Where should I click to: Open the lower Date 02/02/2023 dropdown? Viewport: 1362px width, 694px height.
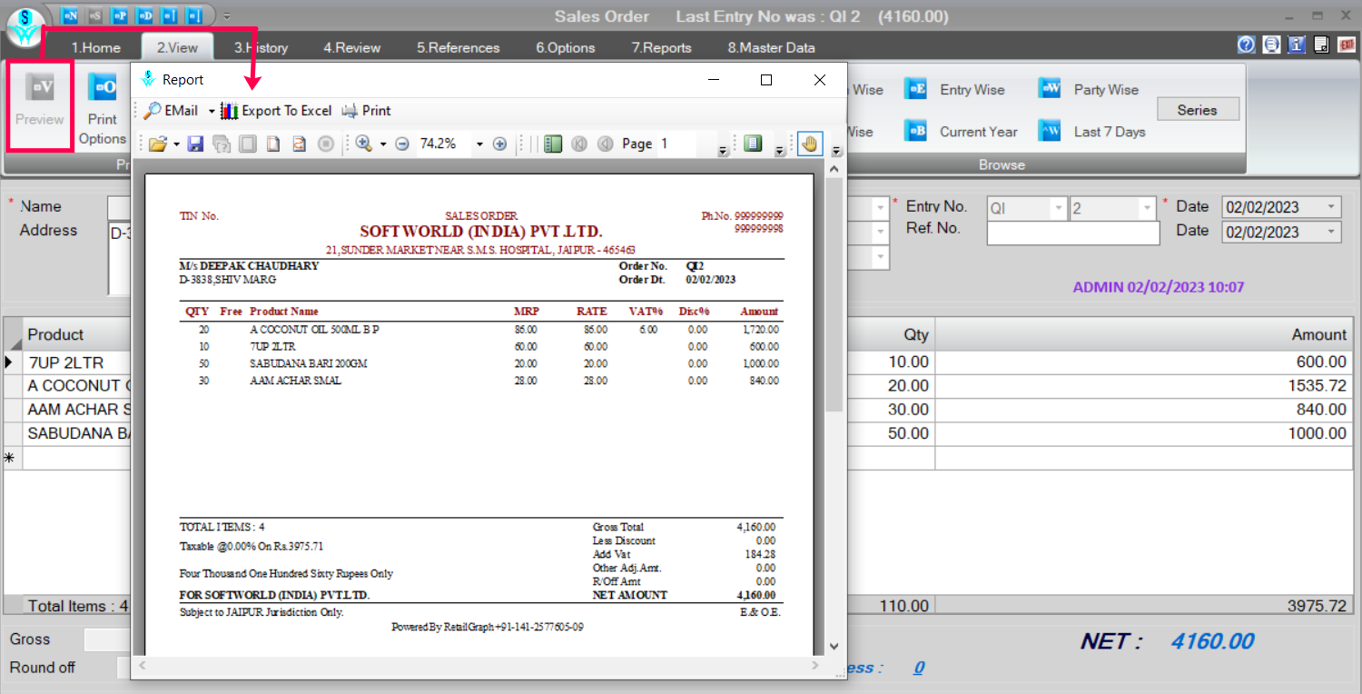(x=1331, y=232)
